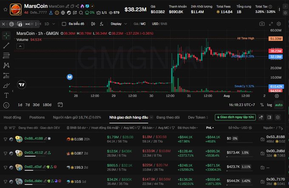Set chart currency to BNB
The width and height of the screenshot is (289, 188).
164,24
